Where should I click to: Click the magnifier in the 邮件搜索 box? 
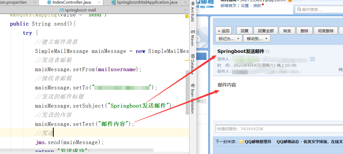tap(299, 9)
